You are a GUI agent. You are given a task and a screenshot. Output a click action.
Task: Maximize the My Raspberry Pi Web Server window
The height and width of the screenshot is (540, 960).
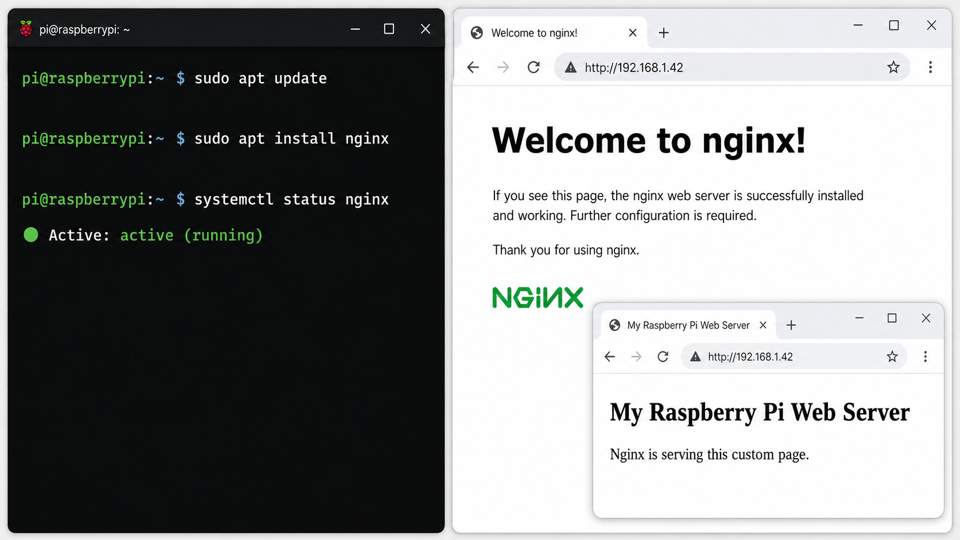point(892,318)
